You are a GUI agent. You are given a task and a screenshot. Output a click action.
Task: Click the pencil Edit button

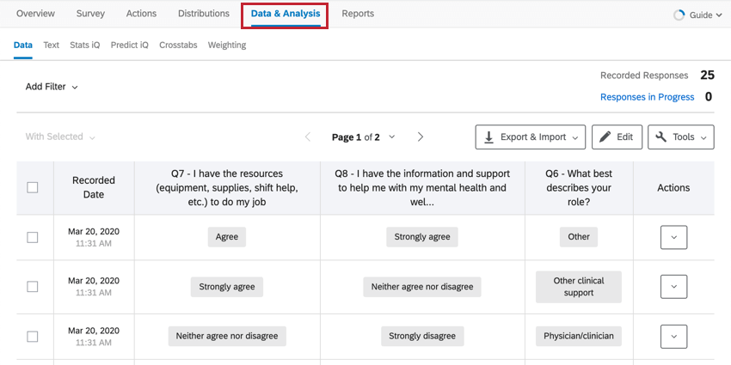pos(617,137)
